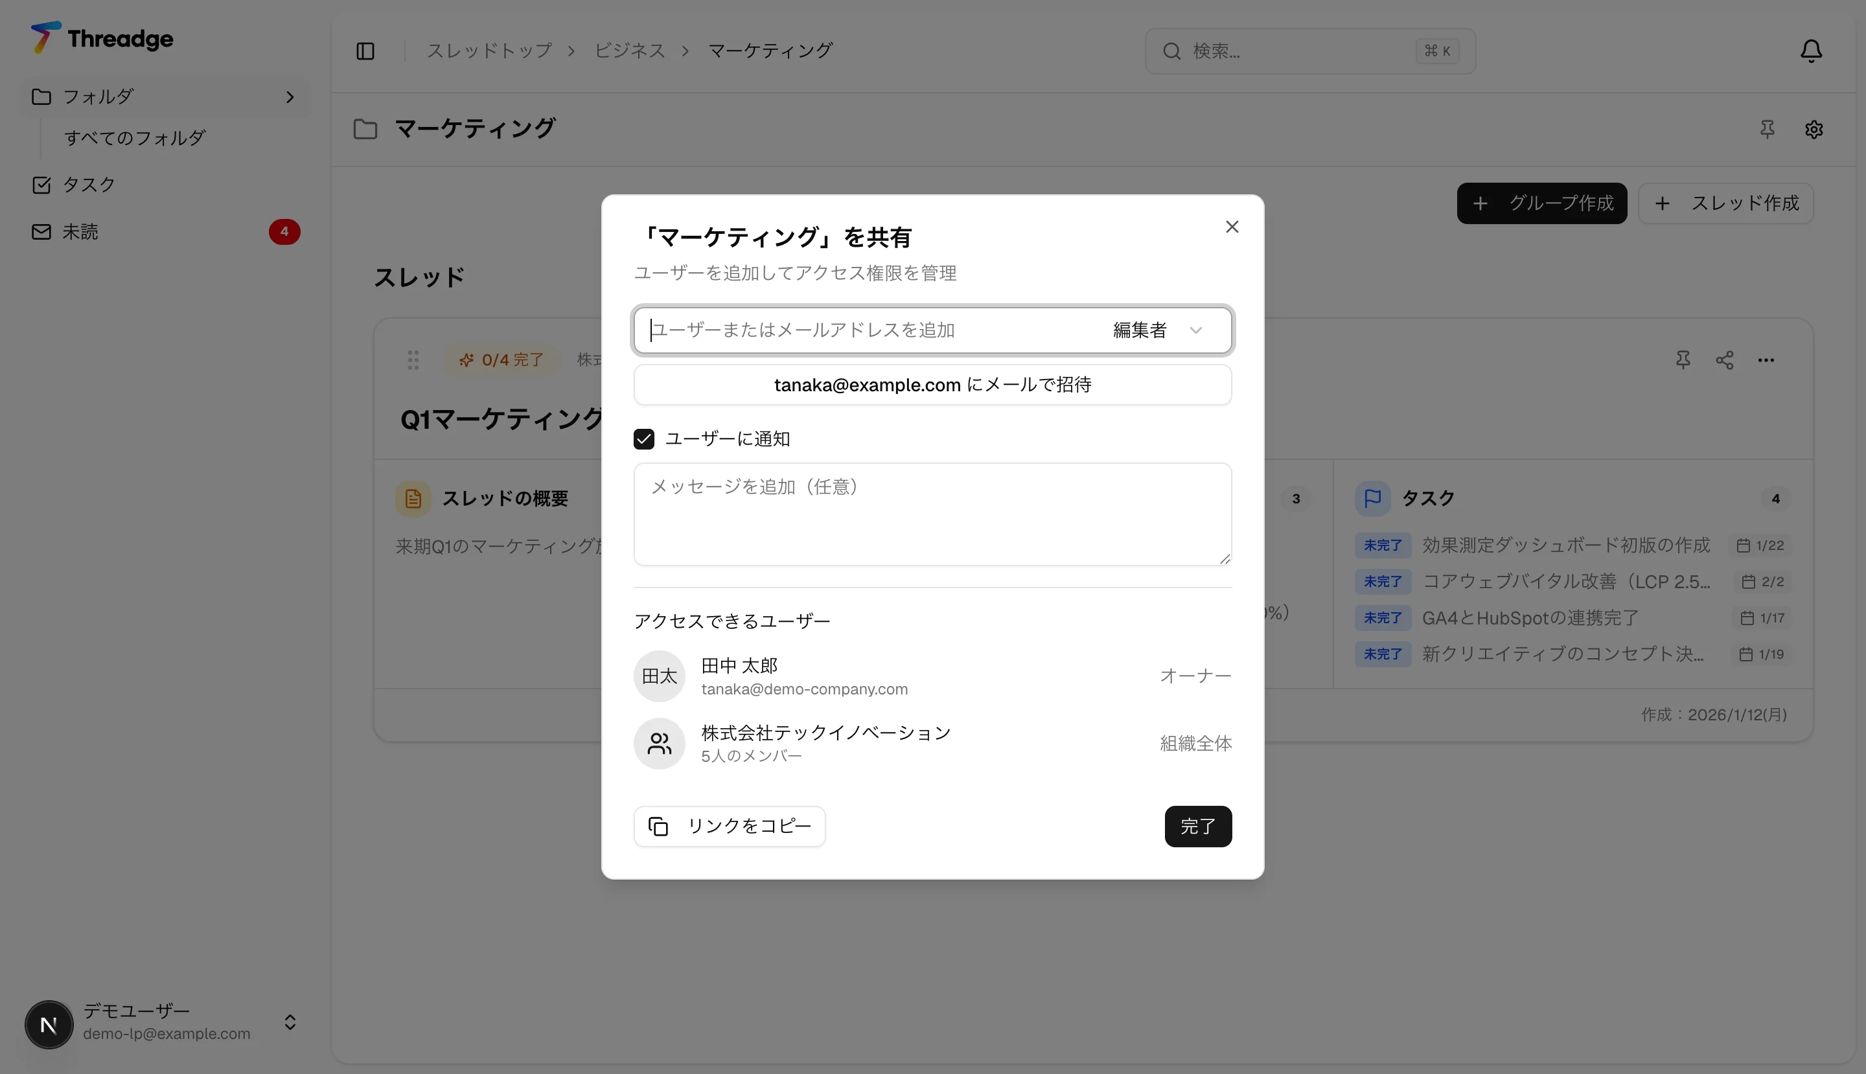
Task: Share the Q1 thread card
Action: 1725,360
